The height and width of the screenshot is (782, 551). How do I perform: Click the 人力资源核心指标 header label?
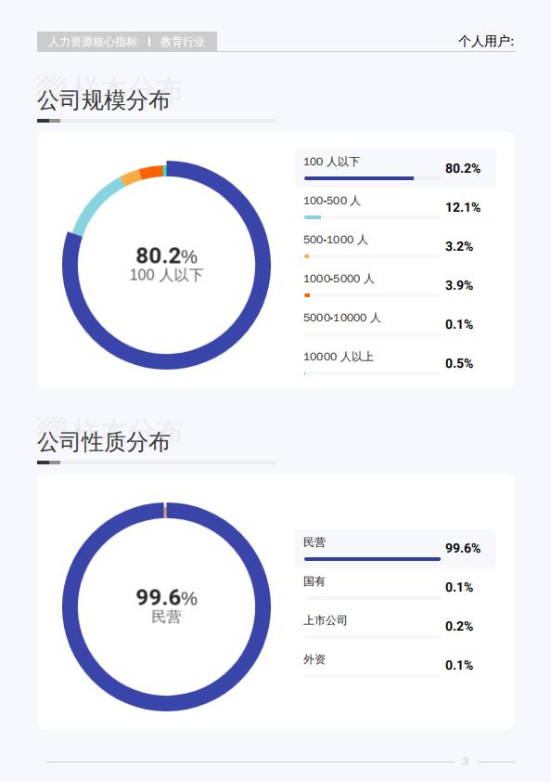pyautogui.click(x=93, y=42)
